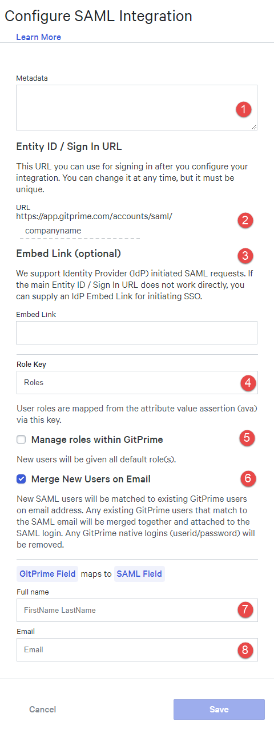Viewport: 274px width, 737px height.
Task: Click the Role Key field
Action: [136, 382]
